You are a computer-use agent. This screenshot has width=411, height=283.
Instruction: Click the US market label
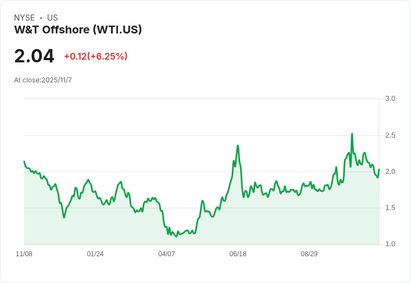(52, 18)
